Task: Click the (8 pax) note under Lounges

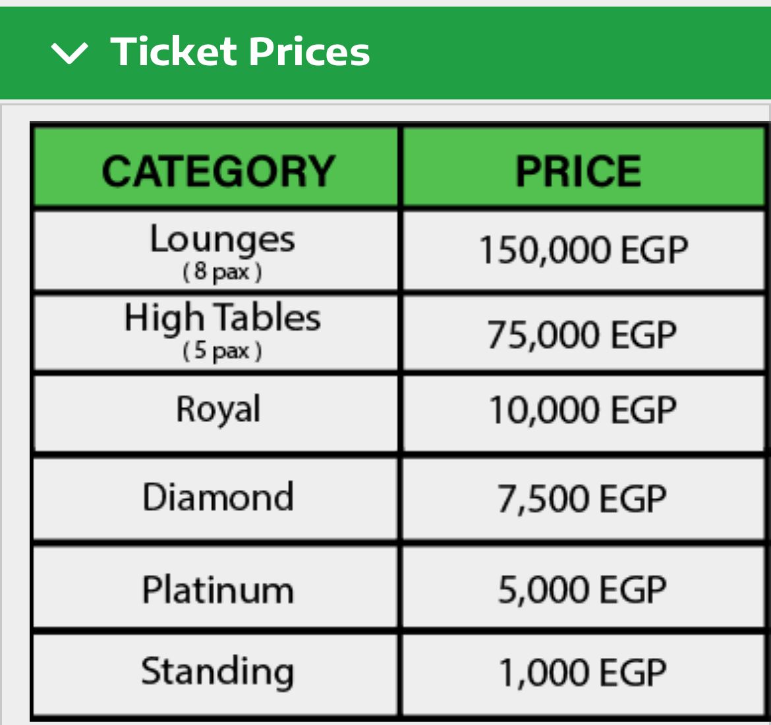Action: pos(222,272)
